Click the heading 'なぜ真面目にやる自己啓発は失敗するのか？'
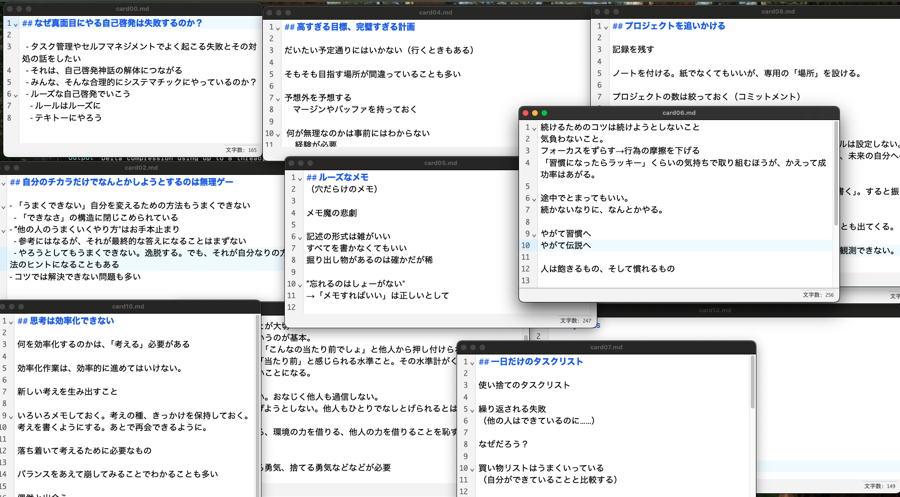This screenshot has width=900, height=497. click(x=118, y=23)
